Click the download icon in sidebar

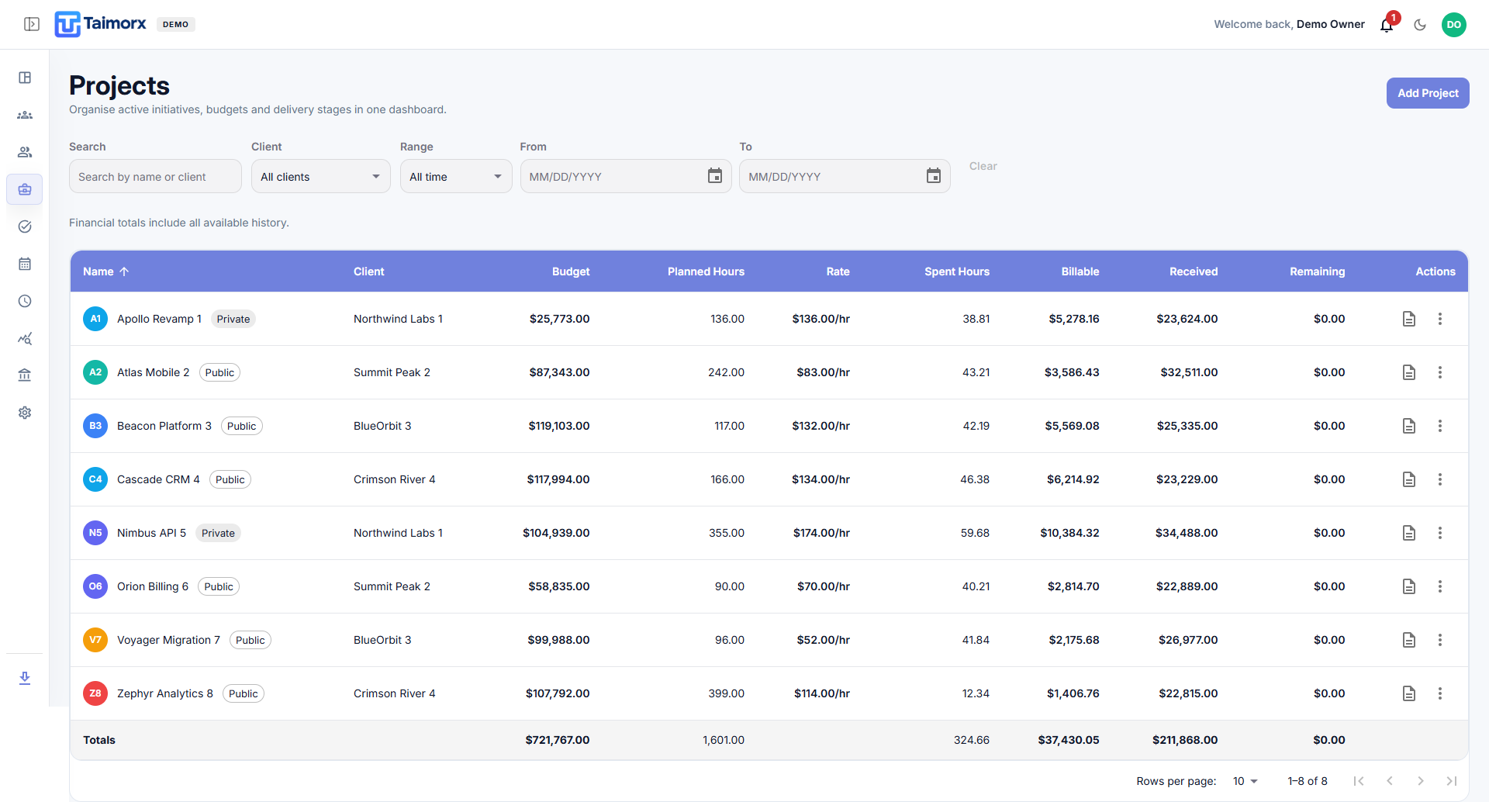[25, 678]
